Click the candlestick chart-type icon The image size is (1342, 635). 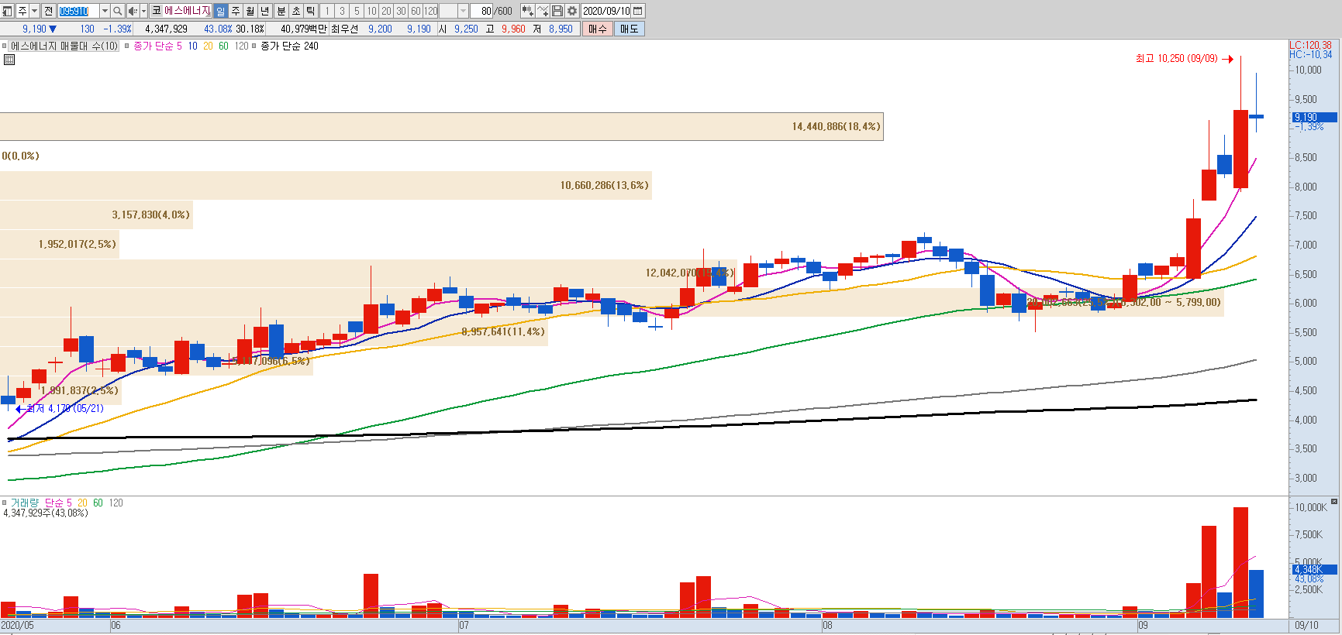pos(527,11)
